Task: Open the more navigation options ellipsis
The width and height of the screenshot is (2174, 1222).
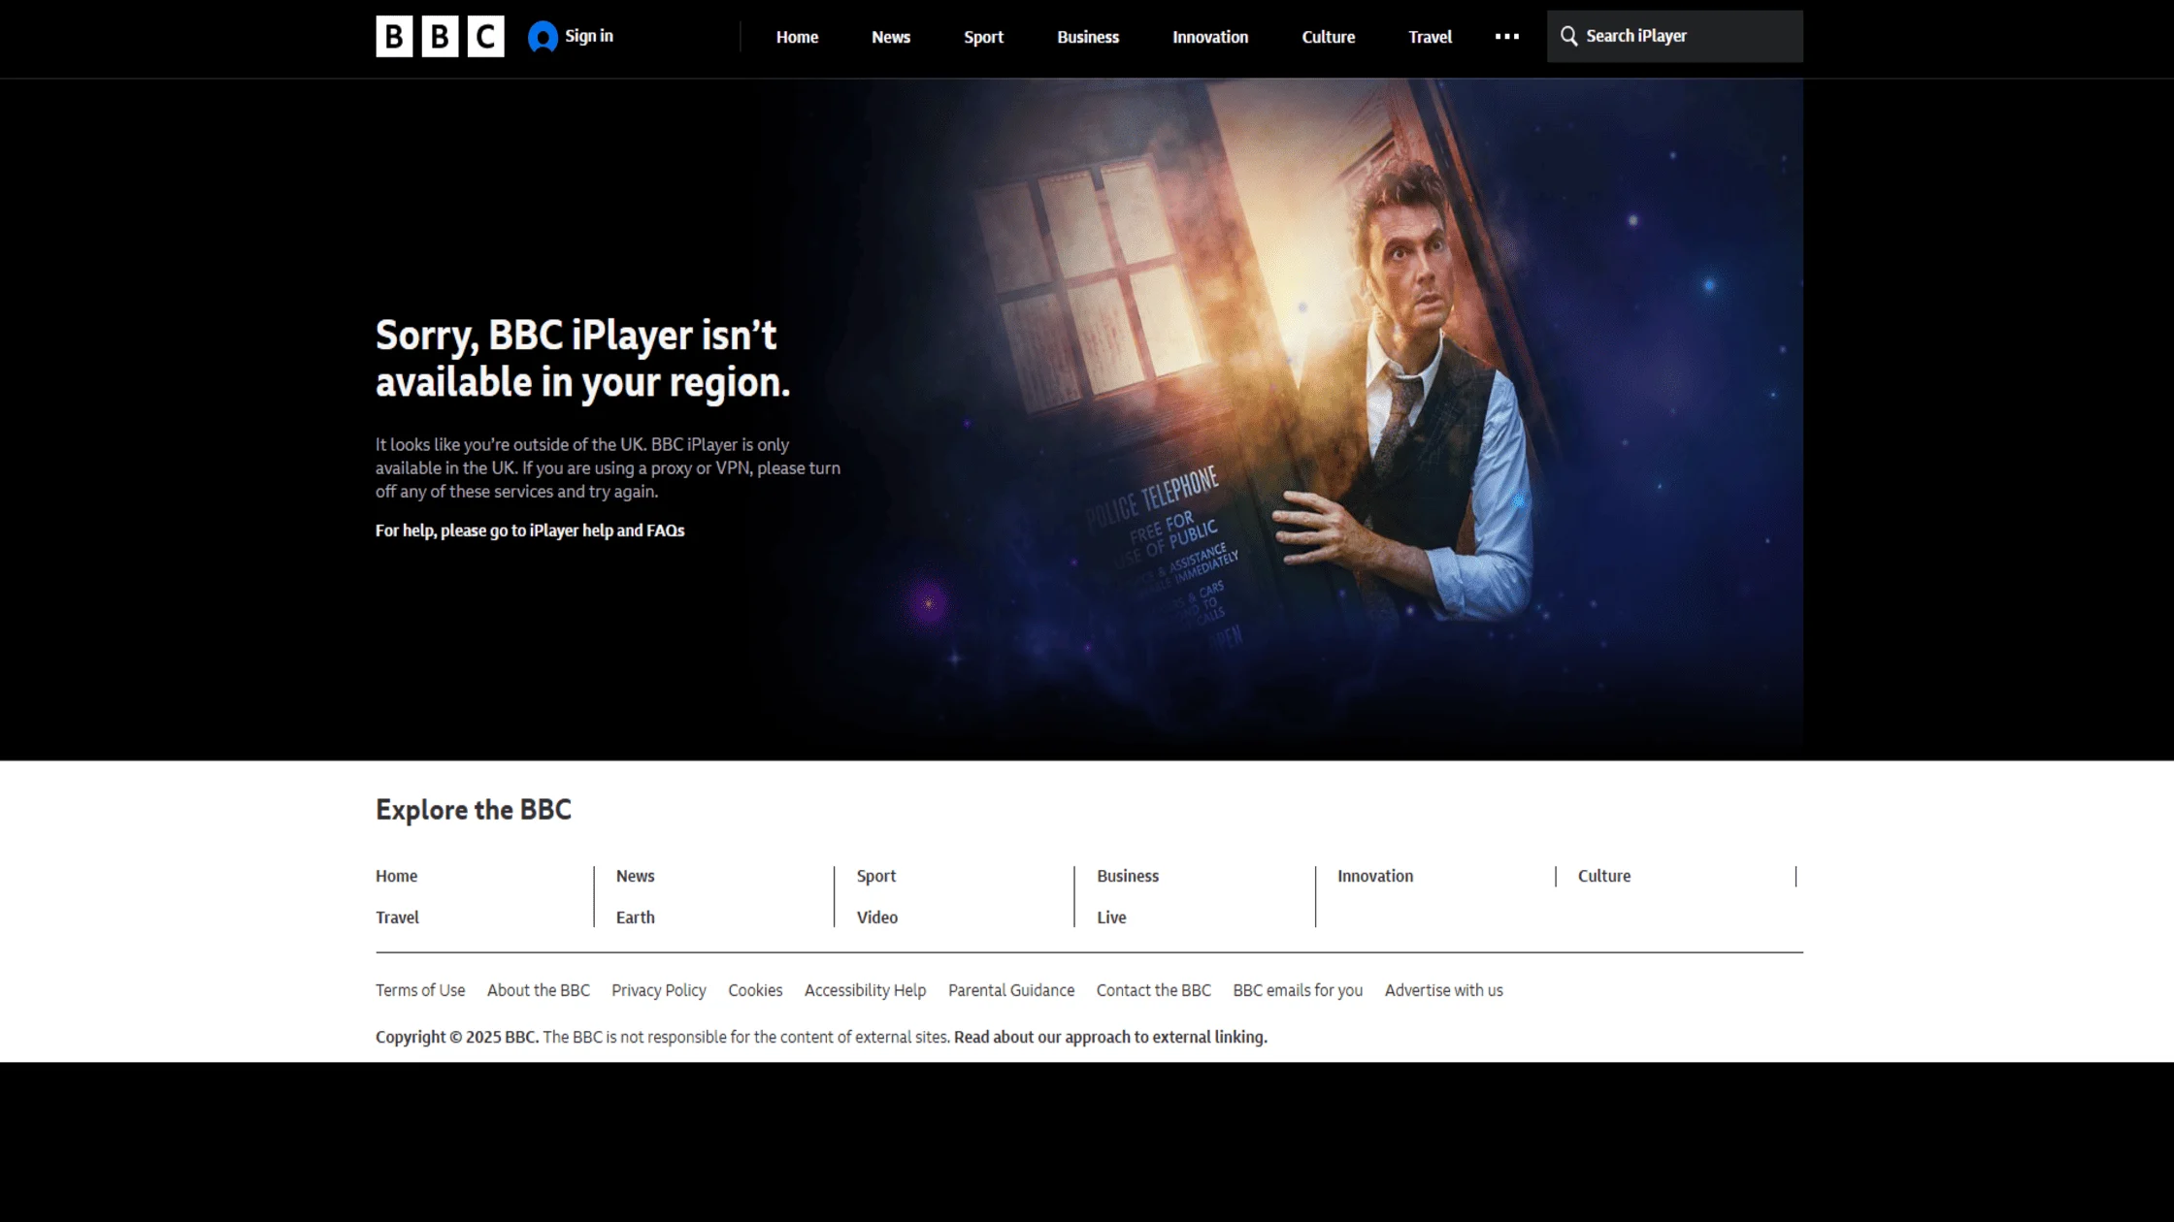Action: (1507, 37)
